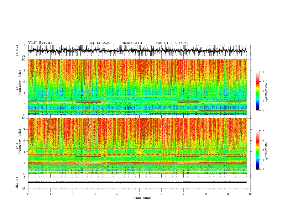Screen dimensions: 282x218
Task: Click the ch.3 flat voltage trace
Action: point(137,182)
